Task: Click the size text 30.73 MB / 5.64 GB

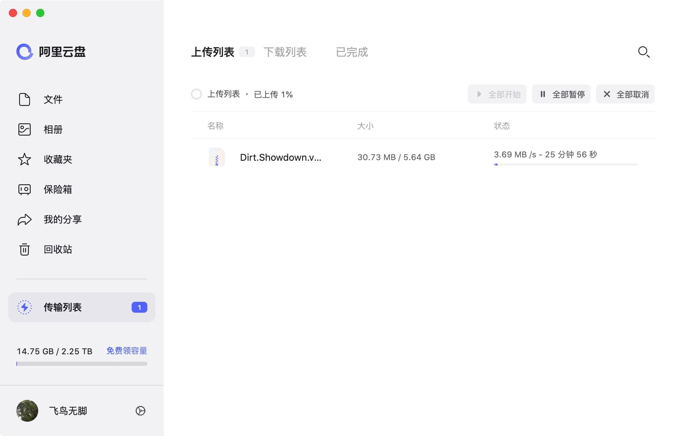Action: point(396,157)
